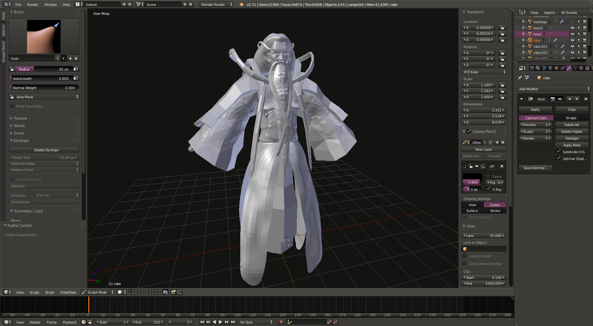
Task: Open the Mesh Data triangle tab
Action: (x=575, y=68)
